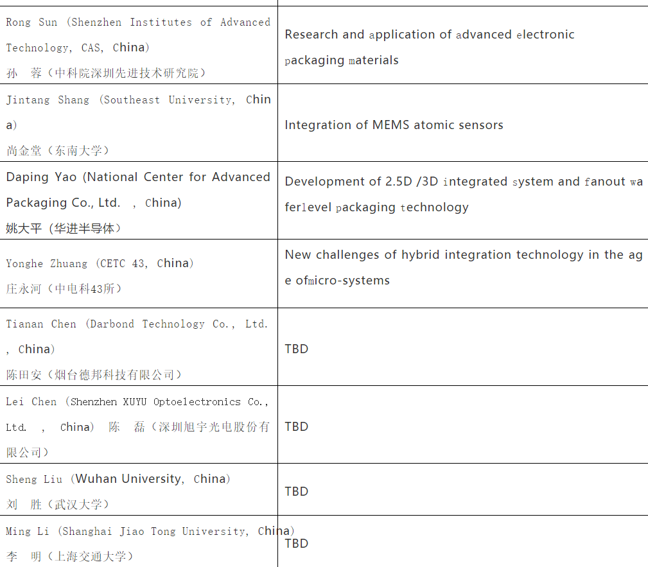
Task: Click Lei Chen (Shenzhen XUYU Optoelectronics Co.,
Action: tap(137, 402)
